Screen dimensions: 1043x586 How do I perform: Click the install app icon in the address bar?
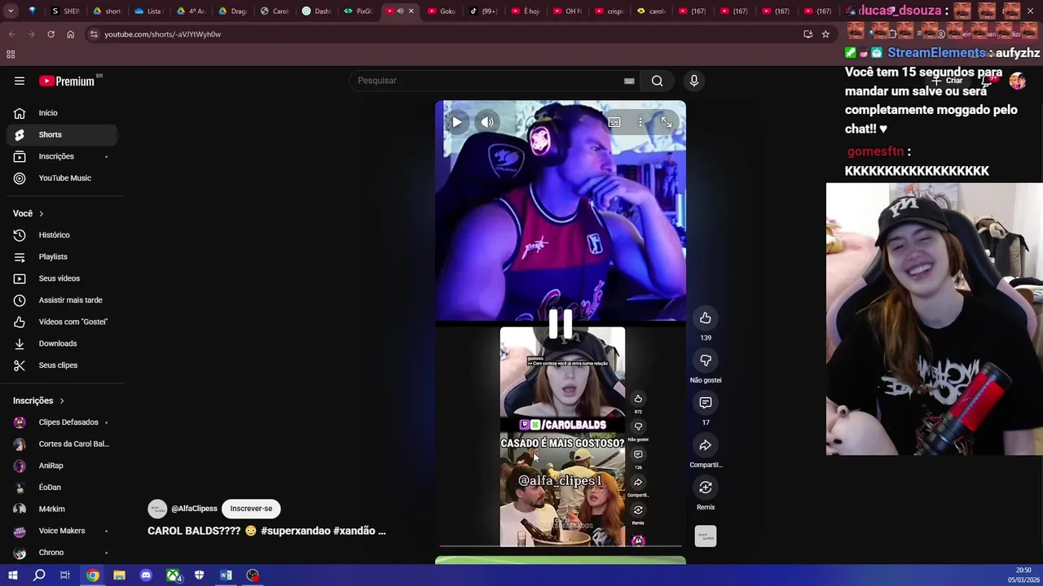(808, 34)
